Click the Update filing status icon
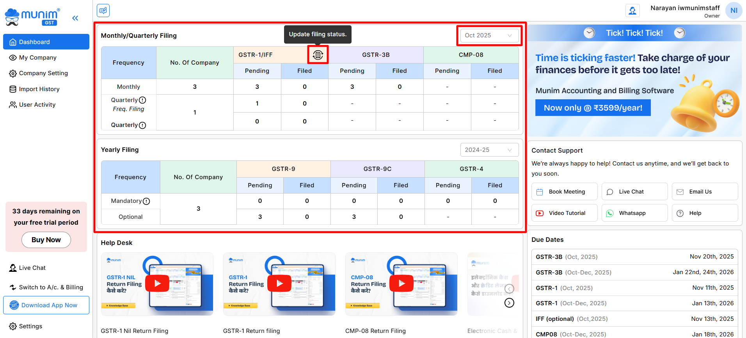 click(318, 55)
